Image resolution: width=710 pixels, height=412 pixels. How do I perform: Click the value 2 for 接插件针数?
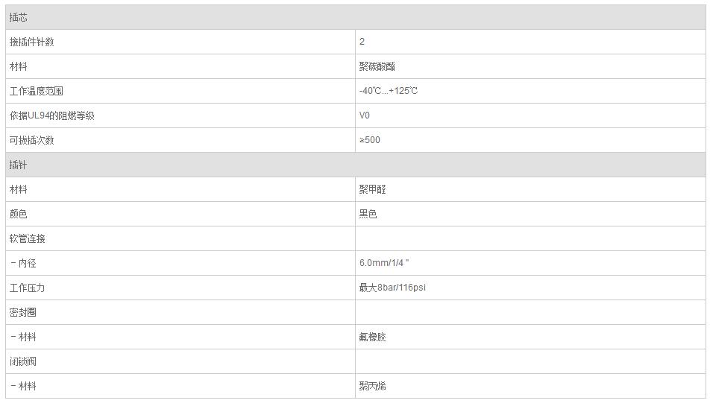click(x=362, y=42)
